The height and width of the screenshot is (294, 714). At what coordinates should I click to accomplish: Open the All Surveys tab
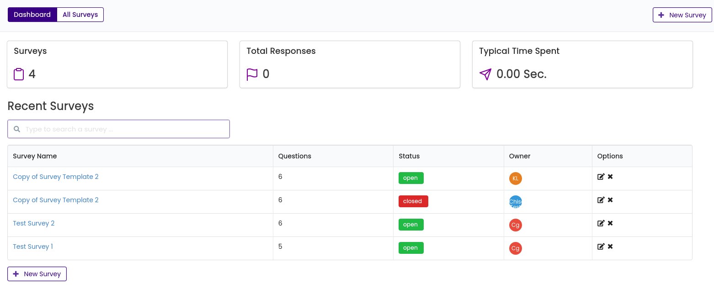80,15
